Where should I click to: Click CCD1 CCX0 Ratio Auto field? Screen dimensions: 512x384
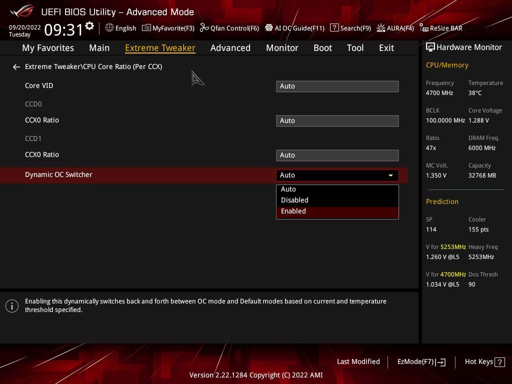coord(337,155)
